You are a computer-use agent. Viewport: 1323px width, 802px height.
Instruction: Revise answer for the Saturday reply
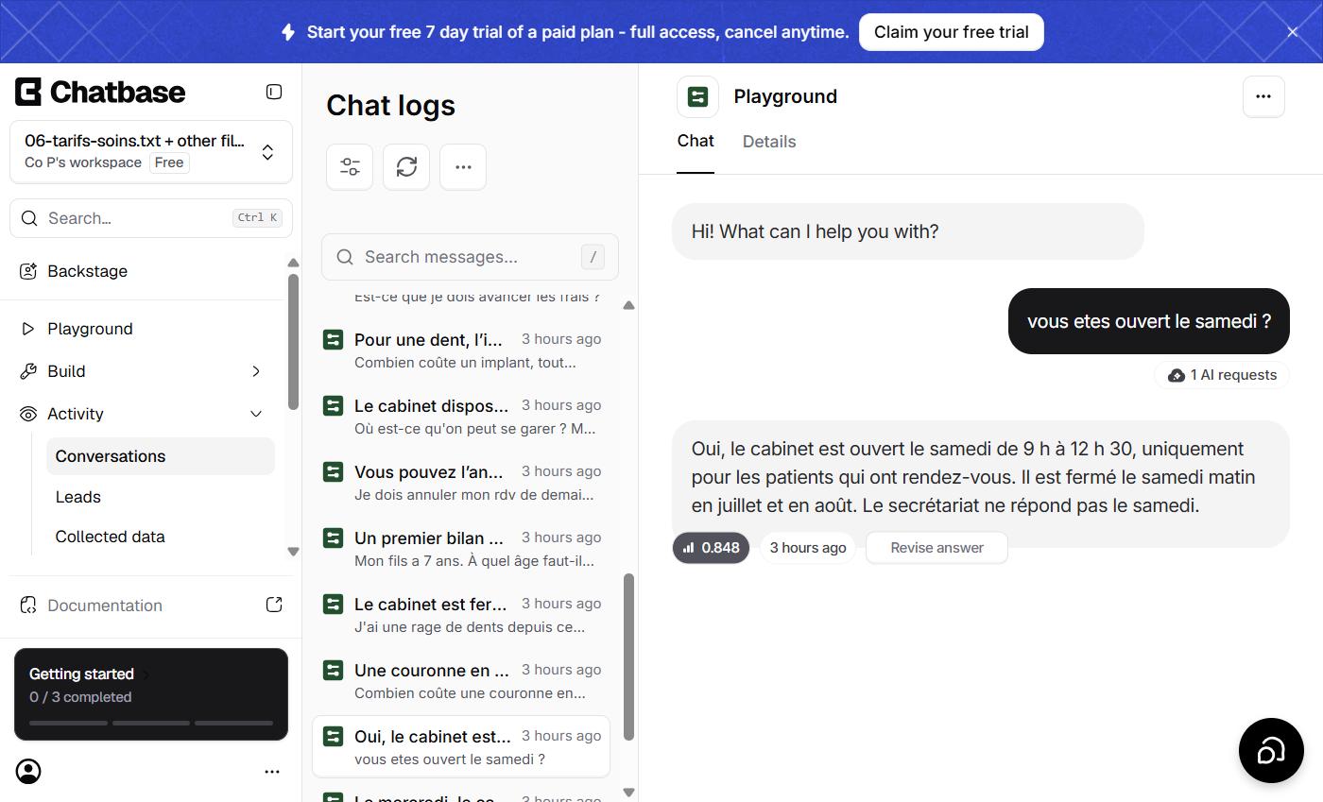click(x=936, y=548)
